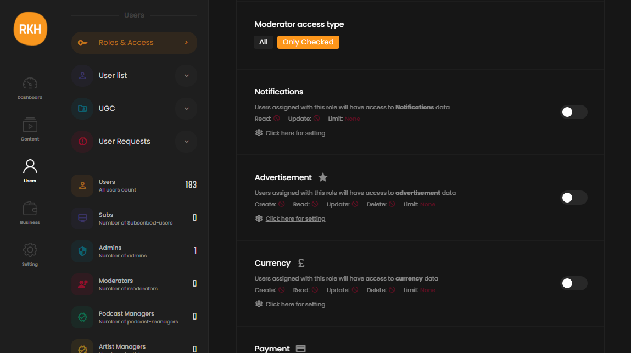Expand the User Requests chevron

pyautogui.click(x=186, y=142)
